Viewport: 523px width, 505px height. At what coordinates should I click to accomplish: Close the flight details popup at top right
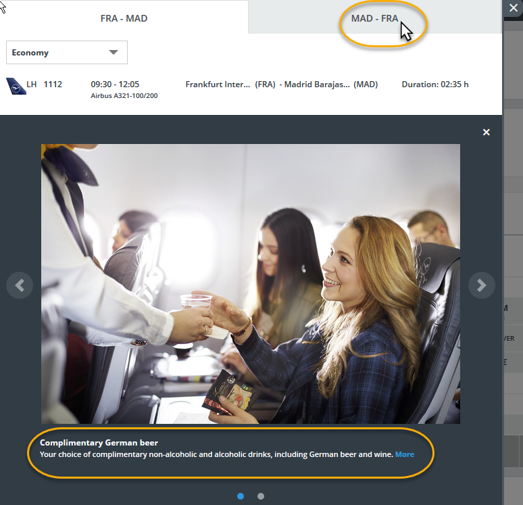tap(512, 7)
